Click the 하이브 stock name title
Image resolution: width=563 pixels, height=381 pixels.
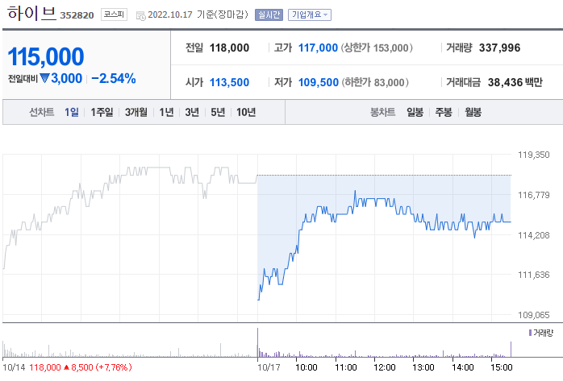point(31,13)
